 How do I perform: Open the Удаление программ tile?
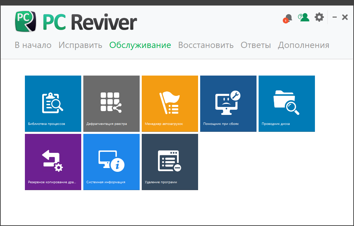[x=170, y=162]
